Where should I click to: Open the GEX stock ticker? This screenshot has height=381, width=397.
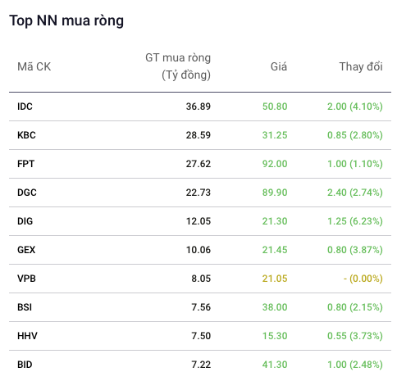pyautogui.click(x=26, y=250)
